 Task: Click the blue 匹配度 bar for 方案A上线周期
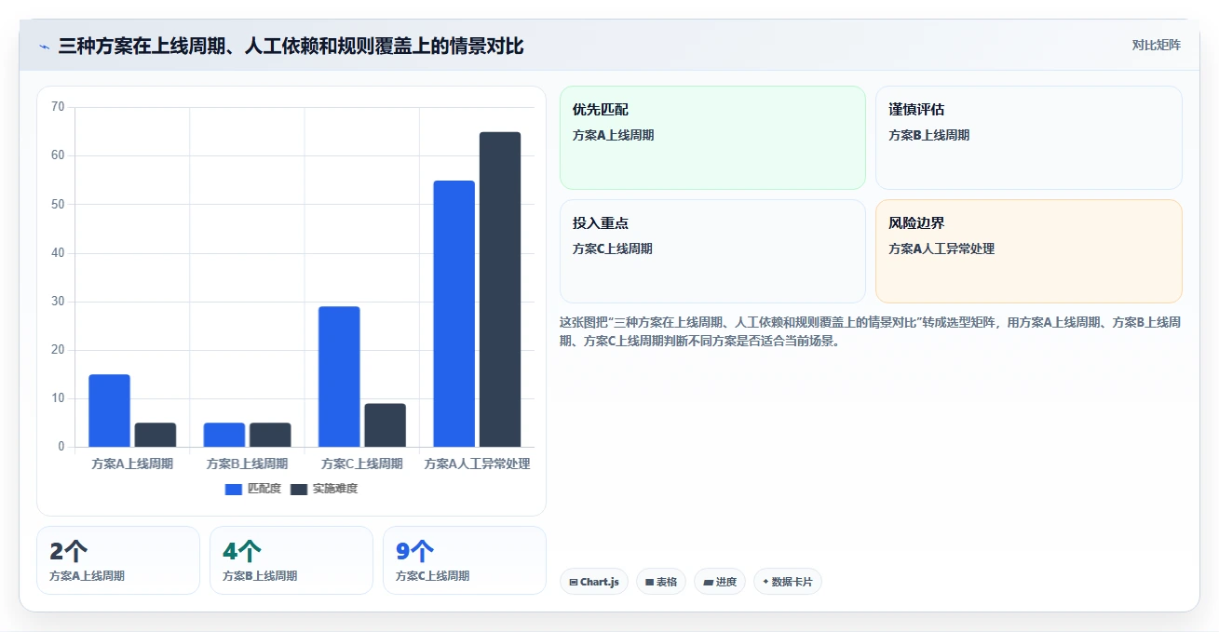(109, 410)
